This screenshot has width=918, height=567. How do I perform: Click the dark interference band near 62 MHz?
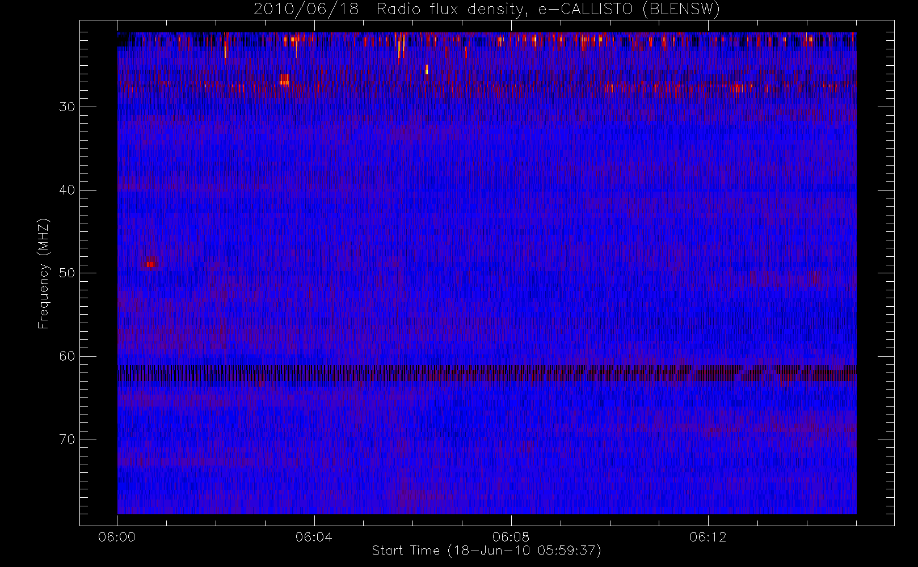487,374
